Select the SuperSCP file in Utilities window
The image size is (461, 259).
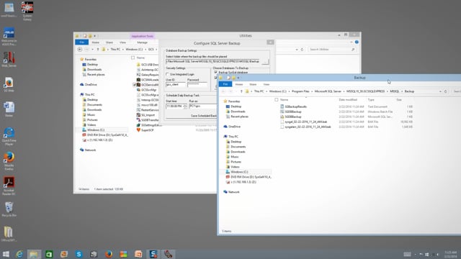(x=146, y=130)
